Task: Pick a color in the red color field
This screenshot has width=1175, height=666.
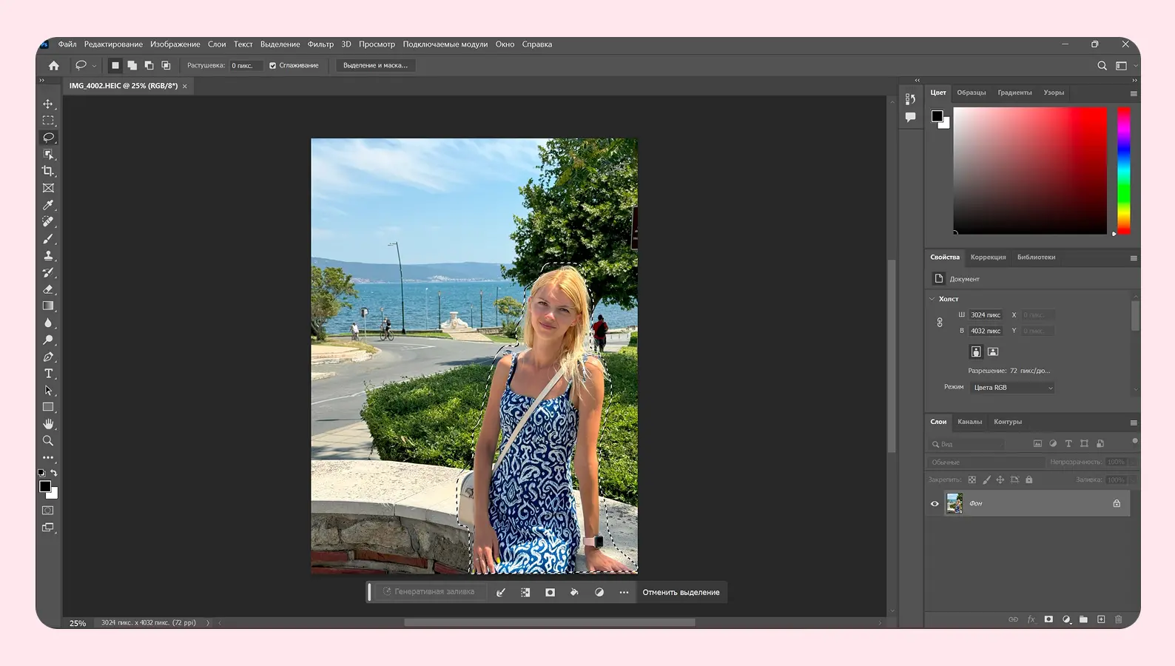Action: (x=1030, y=171)
